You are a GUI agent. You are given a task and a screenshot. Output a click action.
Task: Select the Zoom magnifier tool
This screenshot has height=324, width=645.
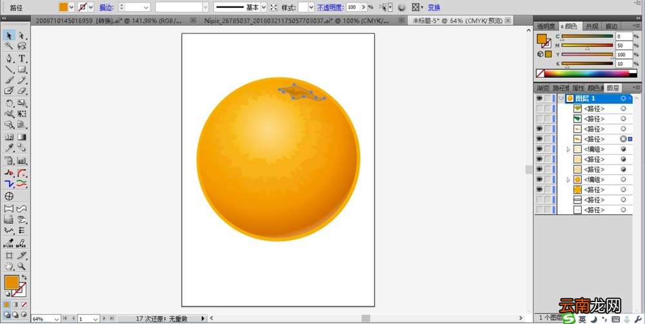click(x=22, y=267)
